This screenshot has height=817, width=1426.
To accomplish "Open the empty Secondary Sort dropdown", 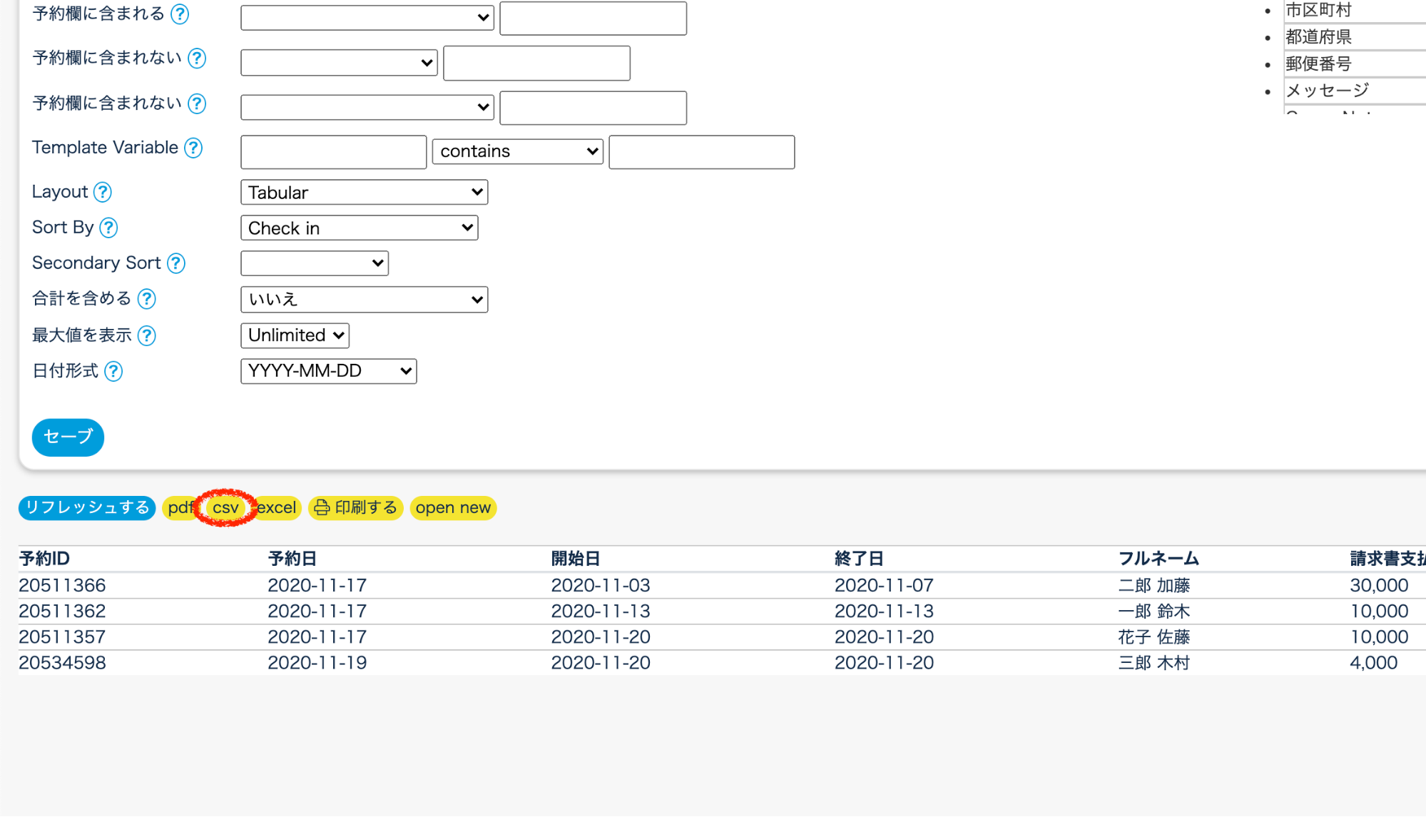I will [x=314, y=263].
